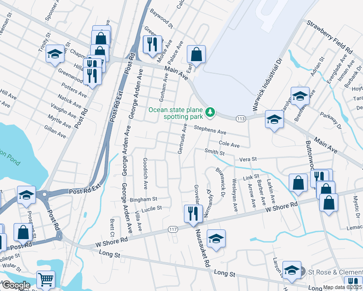Select shopping bag marker near Prospect St
Screen dimensions: 363x291
[x=23, y=234]
